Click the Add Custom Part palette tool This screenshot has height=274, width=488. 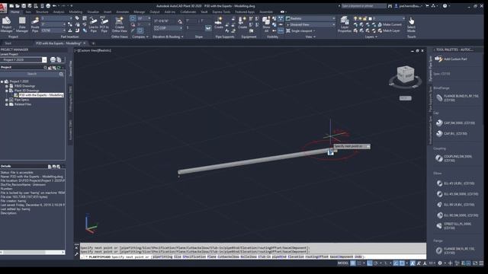point(451,59)
